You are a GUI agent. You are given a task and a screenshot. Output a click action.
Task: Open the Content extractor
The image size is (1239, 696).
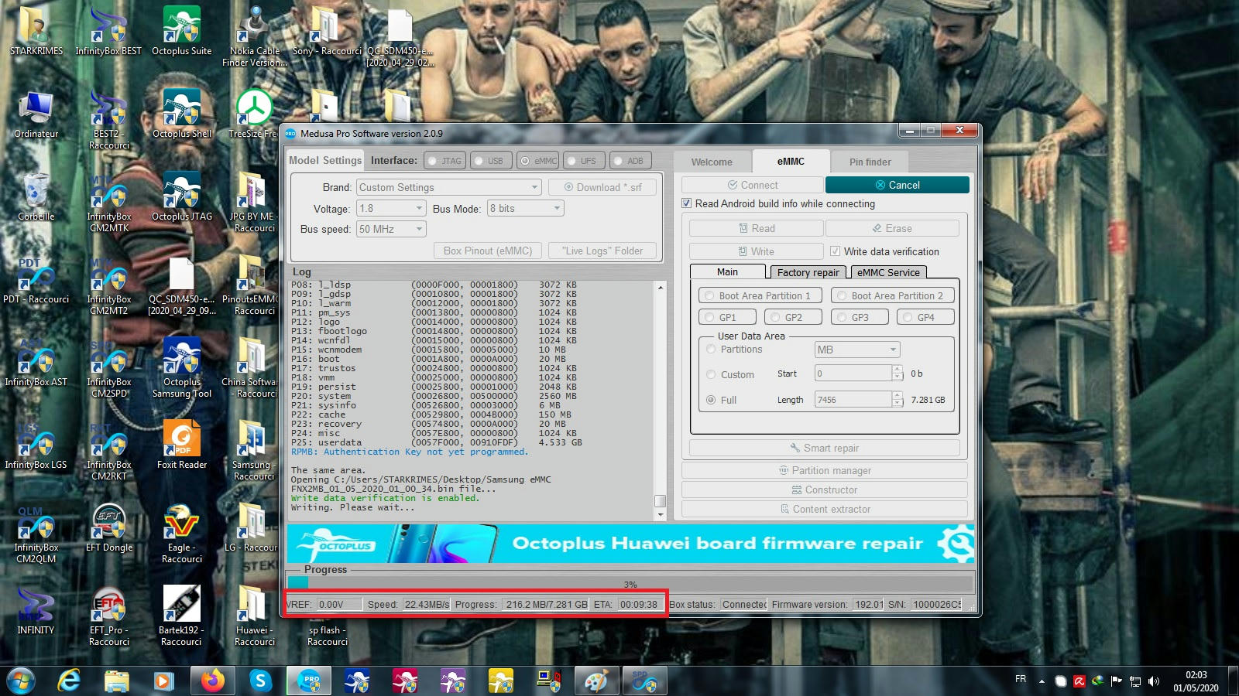(825, 509)
